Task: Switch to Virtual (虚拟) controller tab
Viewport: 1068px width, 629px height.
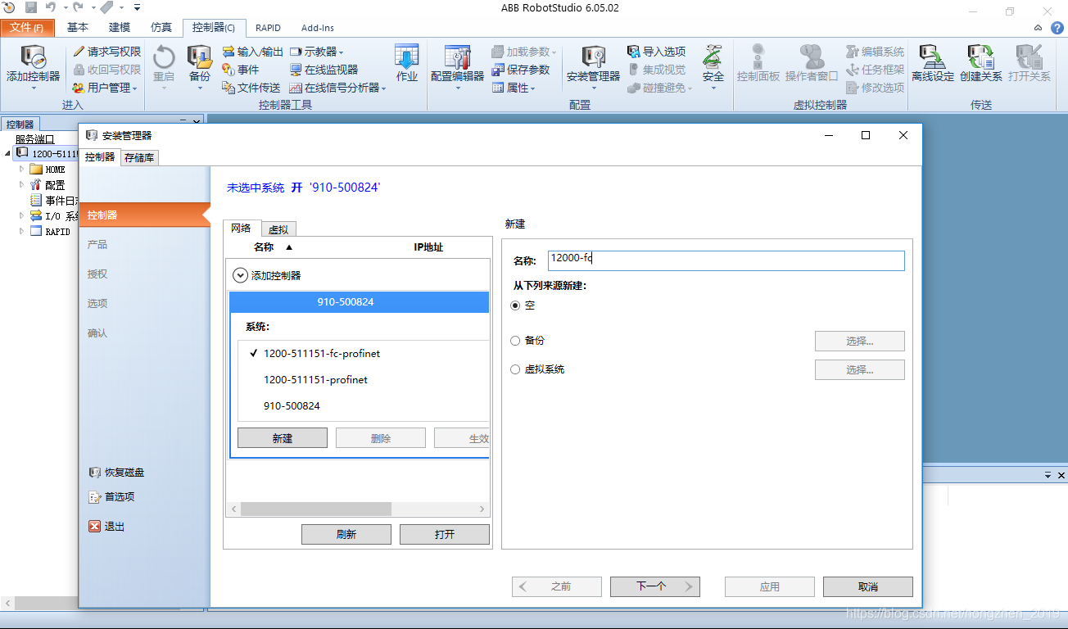Action: point(278,230)
